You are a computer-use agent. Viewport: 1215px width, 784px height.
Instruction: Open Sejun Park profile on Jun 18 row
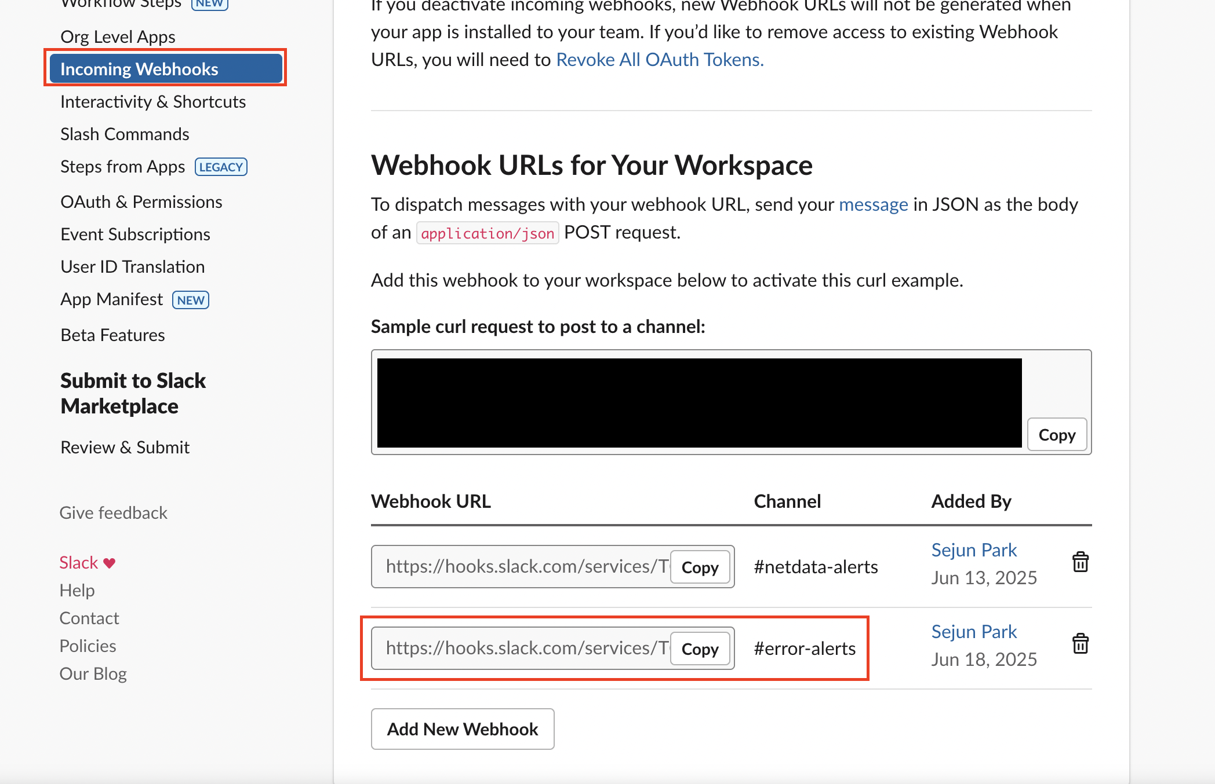point(974,631)
